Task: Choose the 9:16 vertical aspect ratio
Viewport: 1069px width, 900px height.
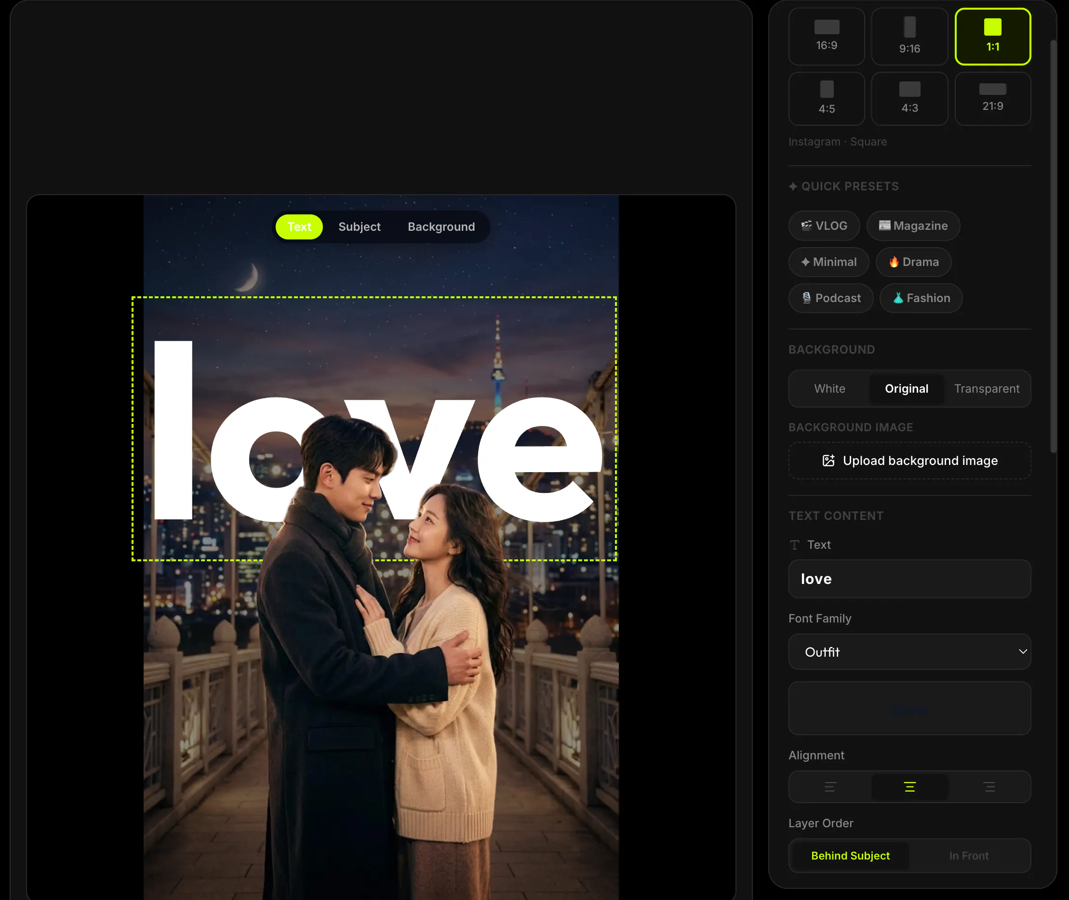Action: coord(909,36)
